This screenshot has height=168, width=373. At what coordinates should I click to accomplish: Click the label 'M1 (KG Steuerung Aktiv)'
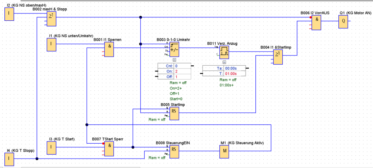click(x=242, y=143)
